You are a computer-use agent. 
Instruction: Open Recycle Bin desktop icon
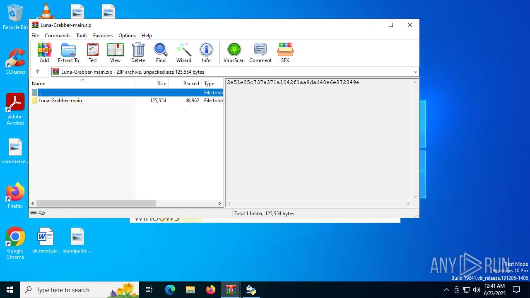click(15, 17)
